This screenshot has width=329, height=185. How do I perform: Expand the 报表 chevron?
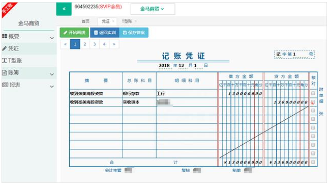tap(52, 87)
